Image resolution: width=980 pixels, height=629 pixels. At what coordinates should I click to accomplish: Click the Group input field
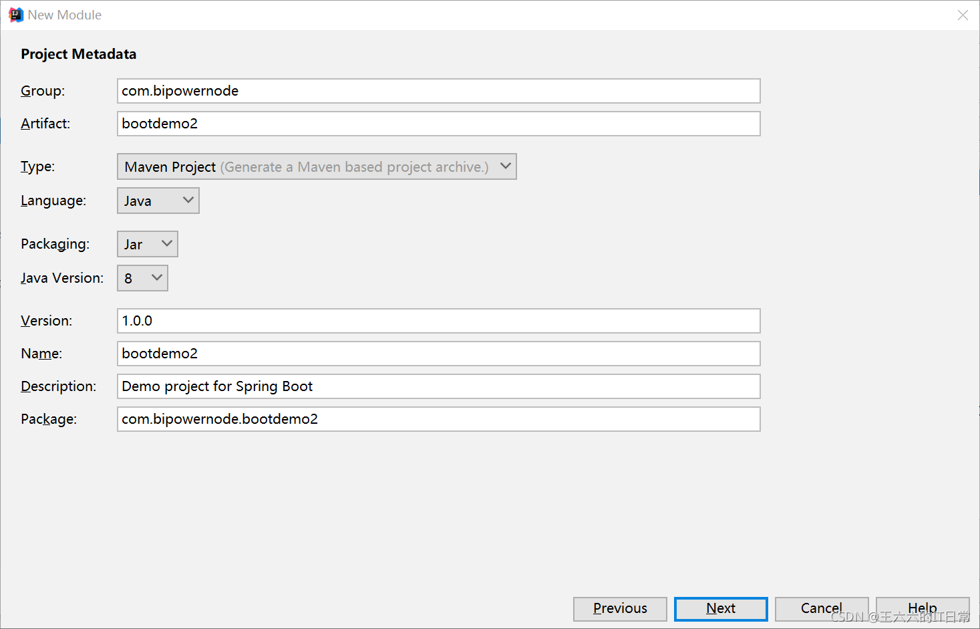click(439, 91)
